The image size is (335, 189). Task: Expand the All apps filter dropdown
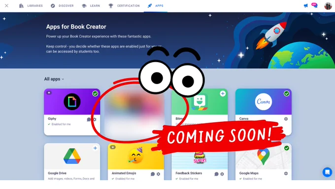tap(54, 79)
